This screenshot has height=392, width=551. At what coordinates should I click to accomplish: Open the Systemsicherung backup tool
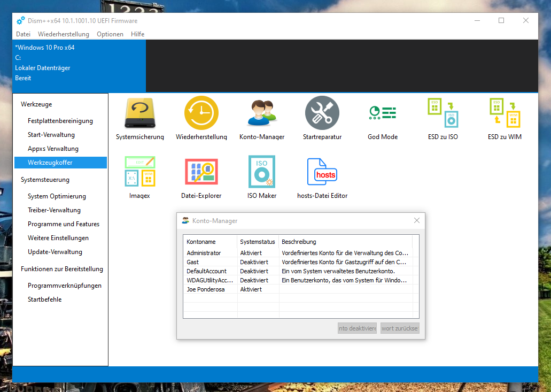140,119
